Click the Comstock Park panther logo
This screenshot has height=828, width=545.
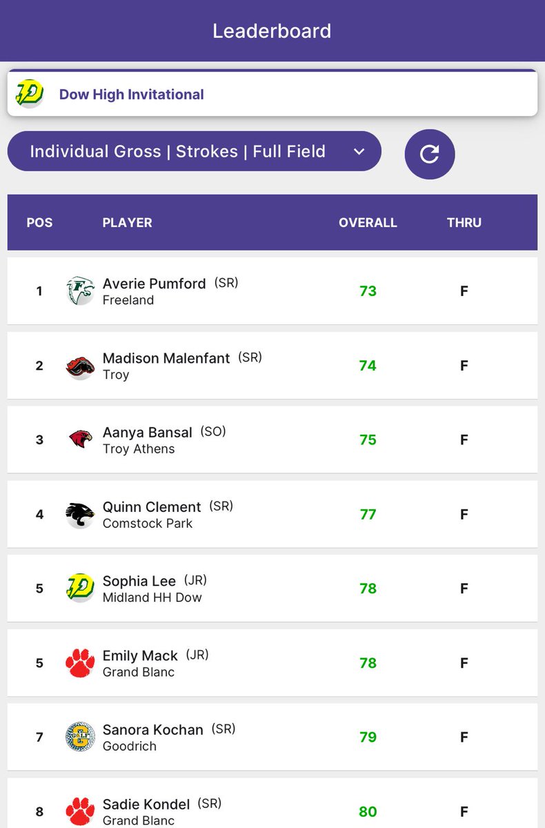pos(80,514)
